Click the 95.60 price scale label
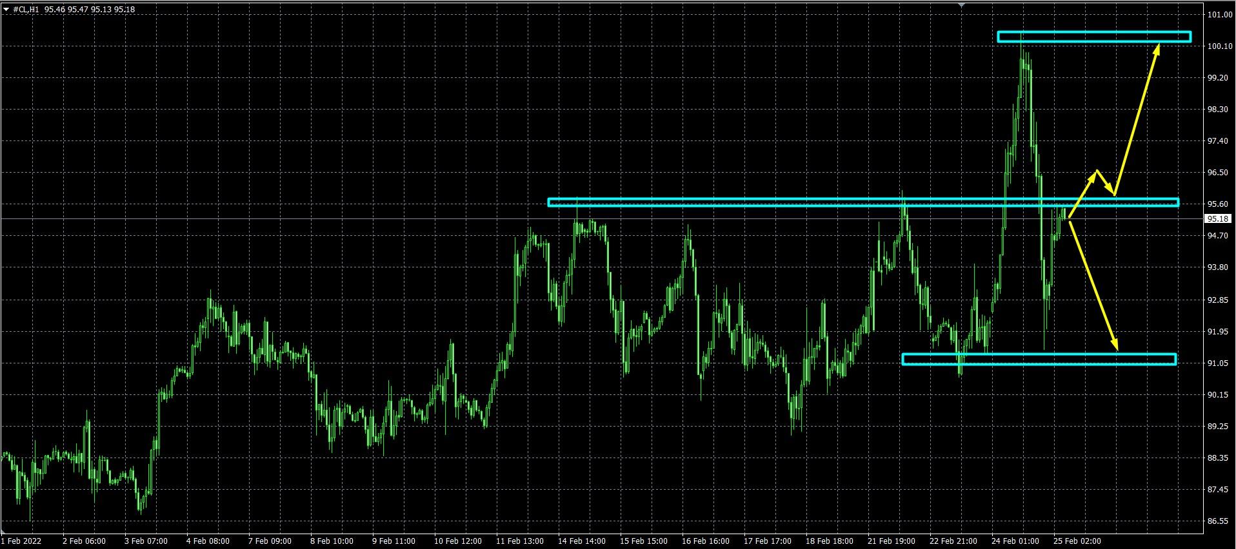The image size is (1236, 549). pos(1218,204)
